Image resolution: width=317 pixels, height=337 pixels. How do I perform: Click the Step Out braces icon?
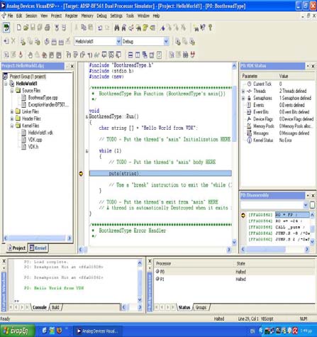[82, 55]
